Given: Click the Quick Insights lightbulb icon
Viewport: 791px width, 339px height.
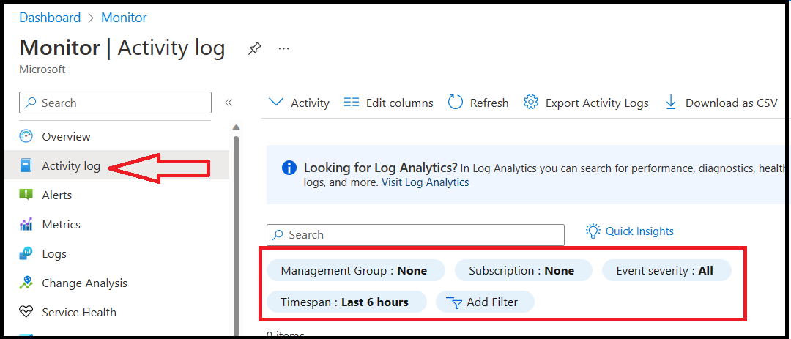Looking at the screenshot, I should [593, 231].
